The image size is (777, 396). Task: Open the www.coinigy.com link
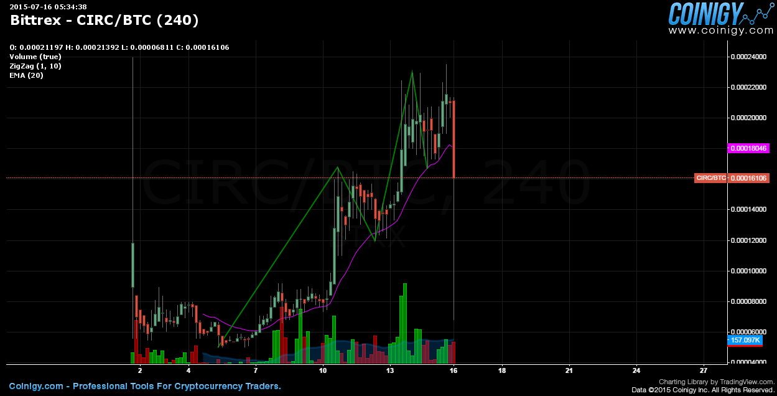(720, 30)
